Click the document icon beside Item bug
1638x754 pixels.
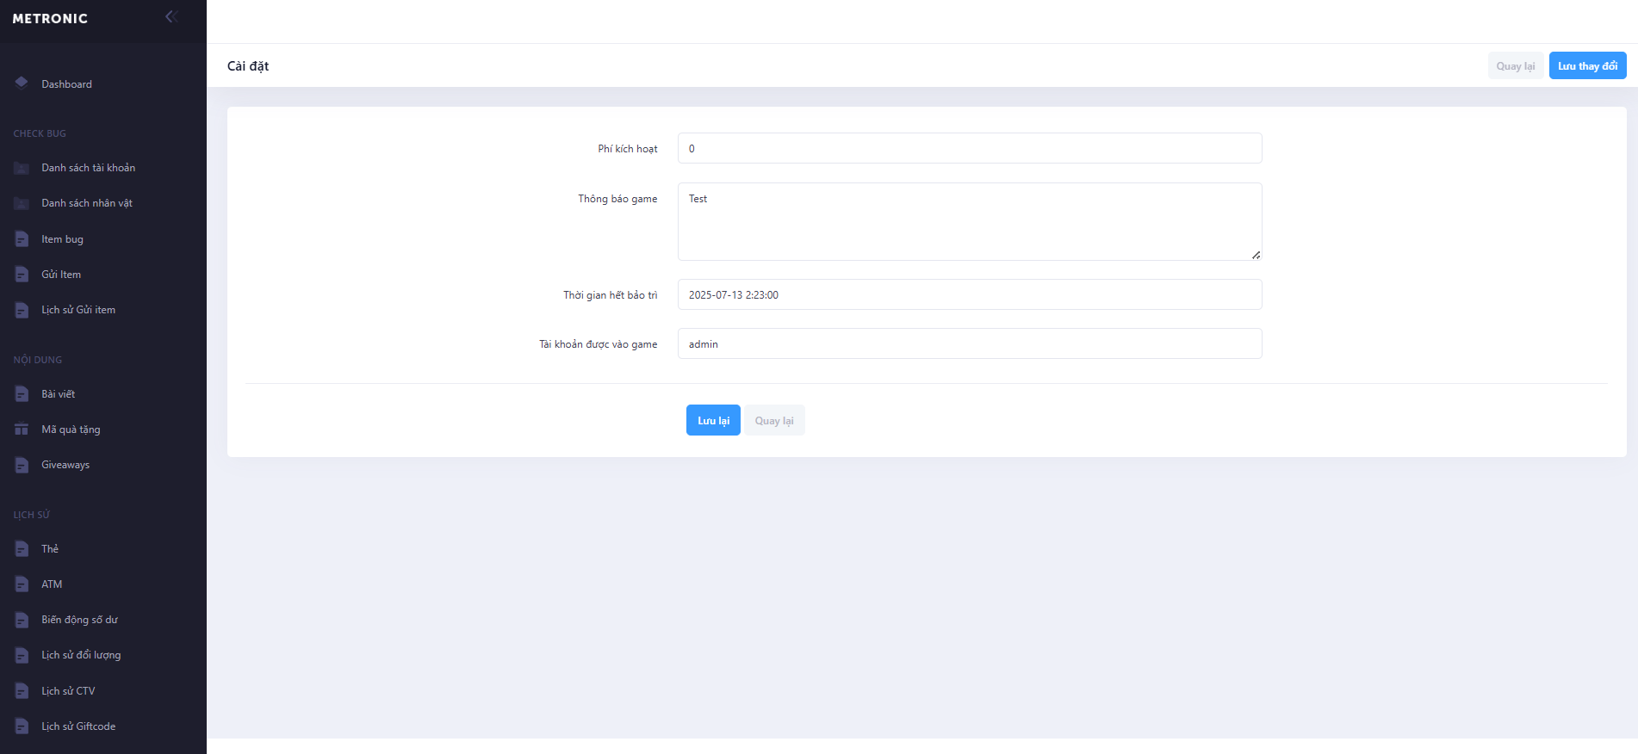[x=22, y=239]
